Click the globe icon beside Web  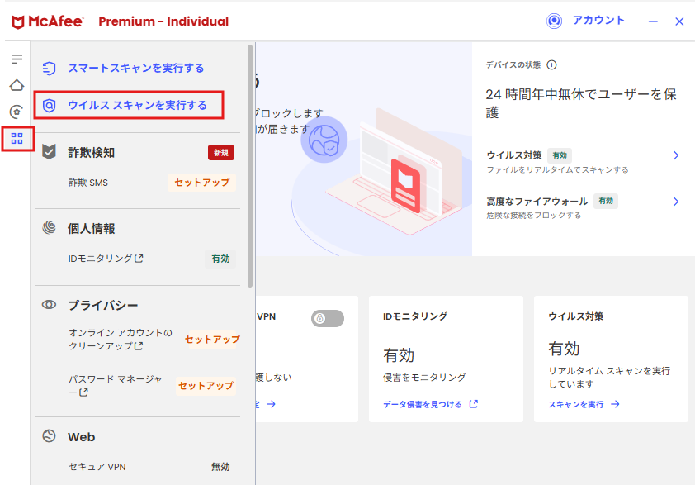click(x=49, y=436)
